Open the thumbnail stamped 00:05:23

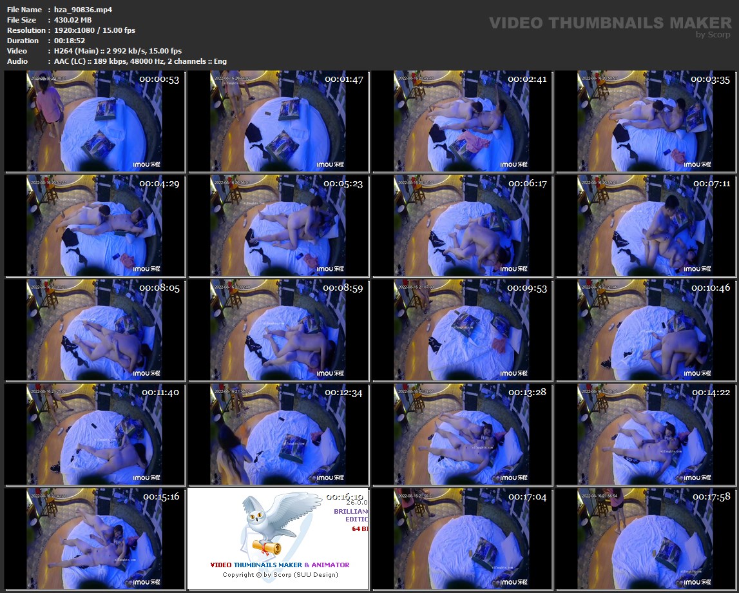click(x=278, y=226)
